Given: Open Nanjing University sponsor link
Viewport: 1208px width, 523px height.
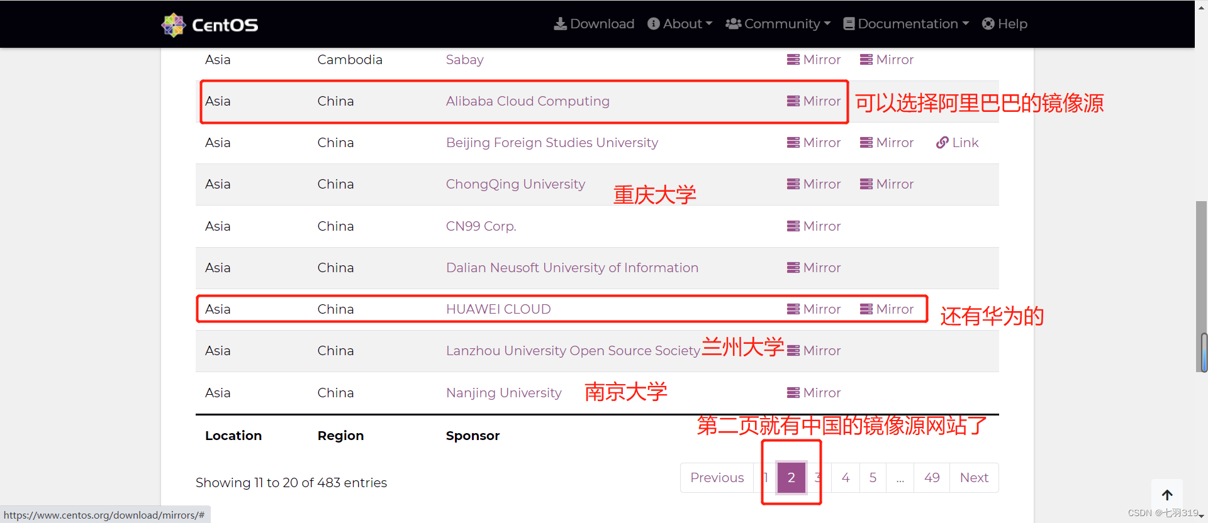Looking at the screenshot, I should pyautogui.click(x=503, y=393).
